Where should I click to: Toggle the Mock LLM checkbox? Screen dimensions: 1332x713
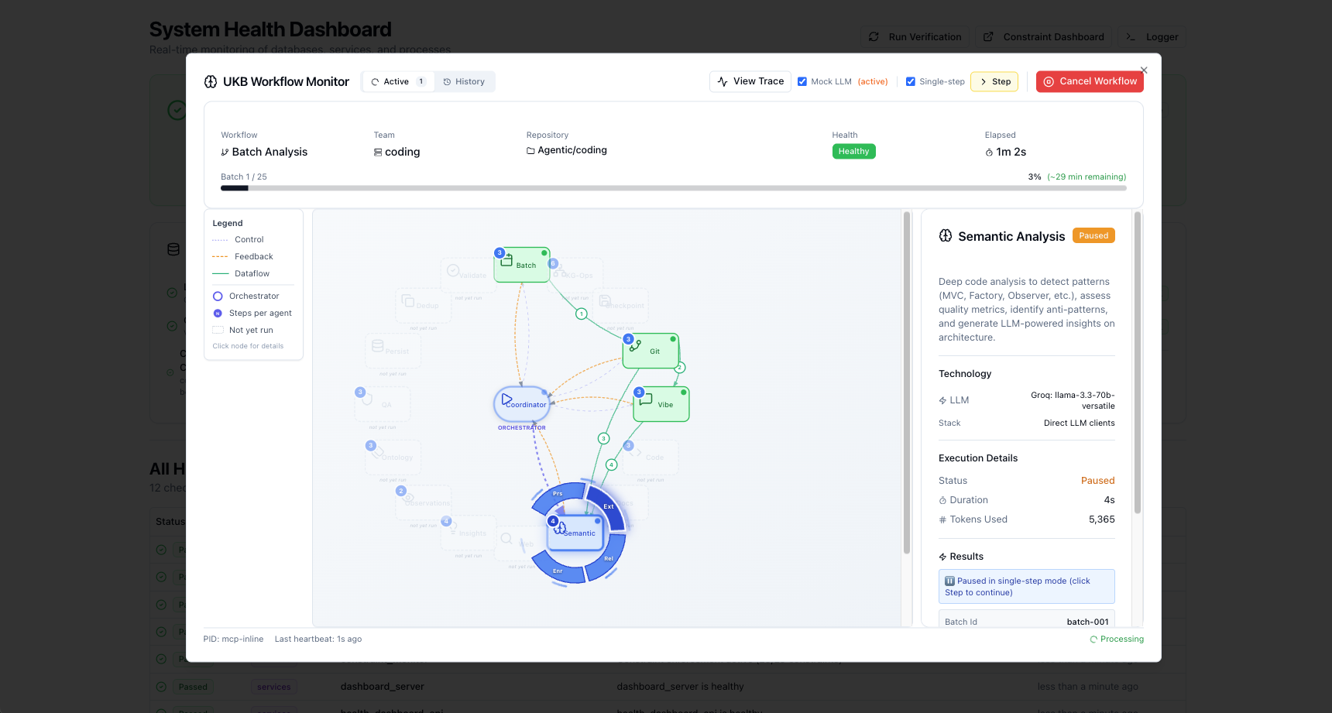[802, 81]
